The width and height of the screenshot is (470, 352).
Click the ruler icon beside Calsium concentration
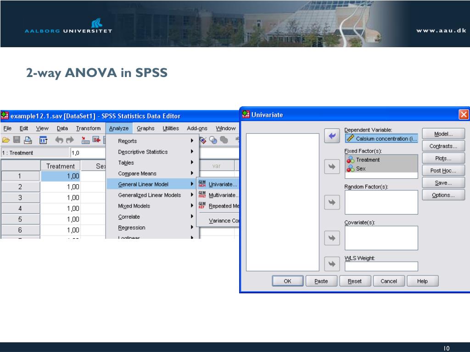tap(350, 138)
